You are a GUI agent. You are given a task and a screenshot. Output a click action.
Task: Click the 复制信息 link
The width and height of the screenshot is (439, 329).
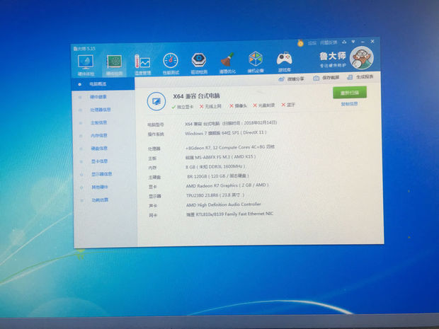(x=349, y=104)
